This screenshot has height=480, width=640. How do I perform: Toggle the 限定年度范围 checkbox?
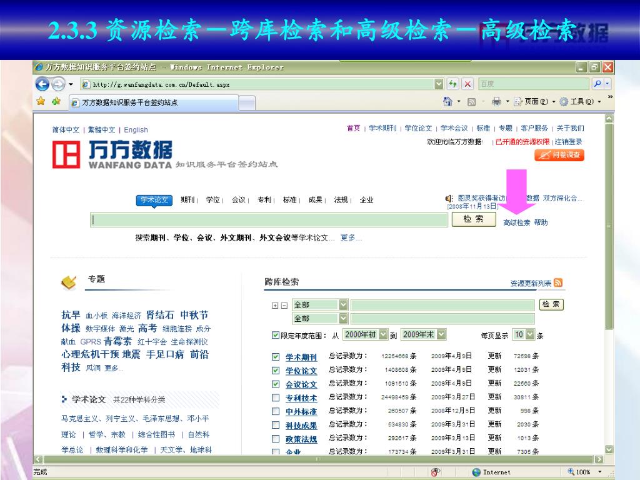point(276,335)
